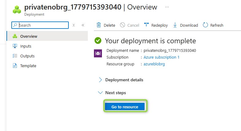Collapse the Next steps chevron
This screenshot has width=241, height=131.
click(x=100, y=93)
